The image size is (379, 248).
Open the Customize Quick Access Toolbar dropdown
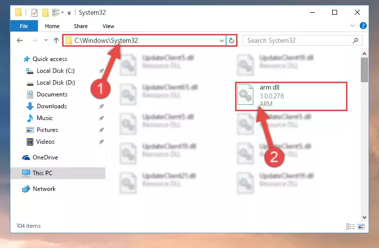pos(69,13)
